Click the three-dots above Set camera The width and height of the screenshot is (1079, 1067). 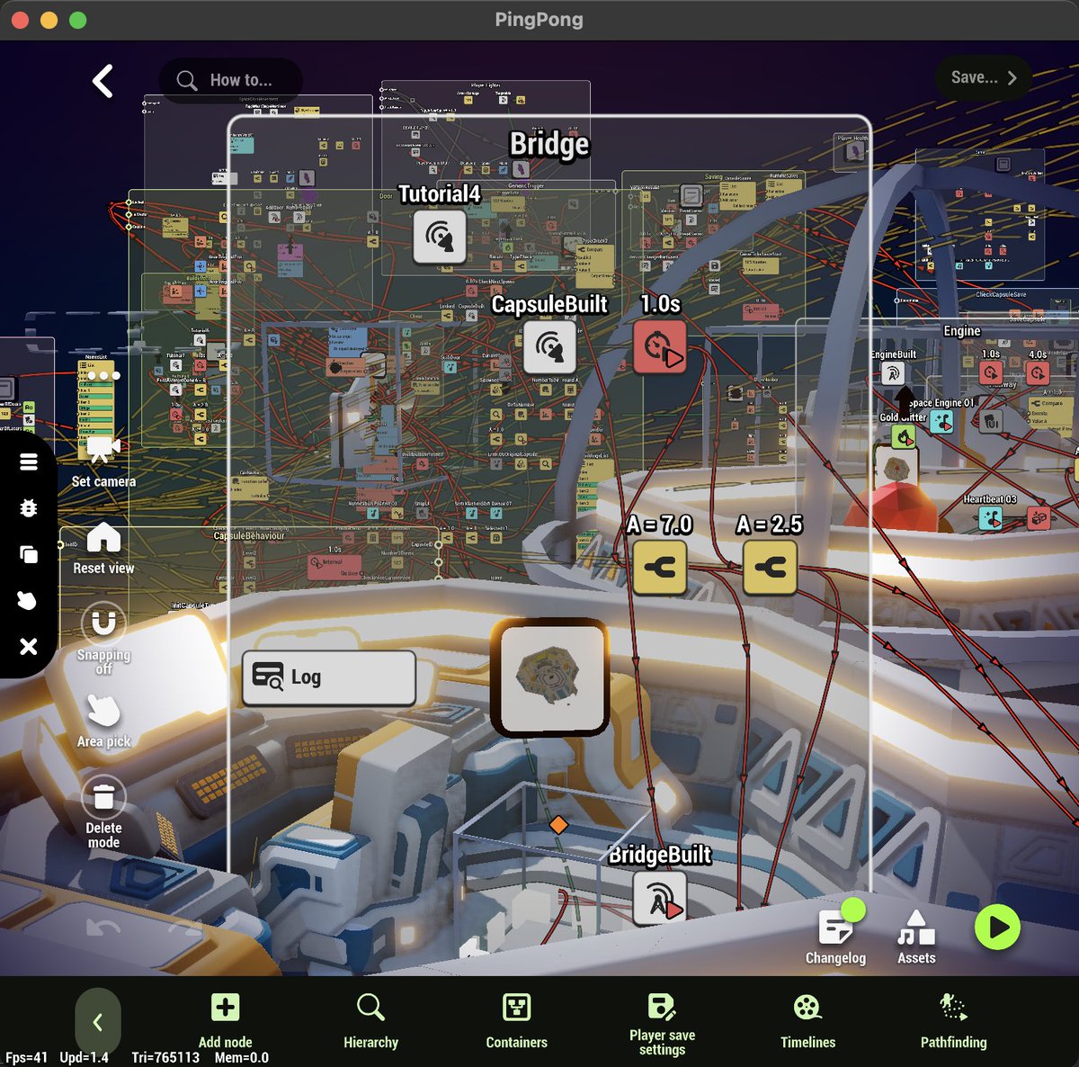[x=103, y=375]
